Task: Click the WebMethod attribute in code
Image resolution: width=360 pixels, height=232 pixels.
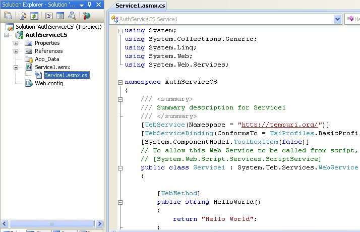Action: (179, 193)
